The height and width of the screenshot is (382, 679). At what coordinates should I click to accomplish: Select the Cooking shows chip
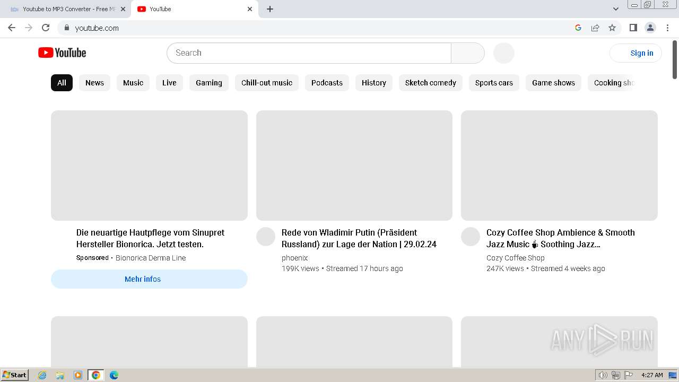tap(613, 83)
